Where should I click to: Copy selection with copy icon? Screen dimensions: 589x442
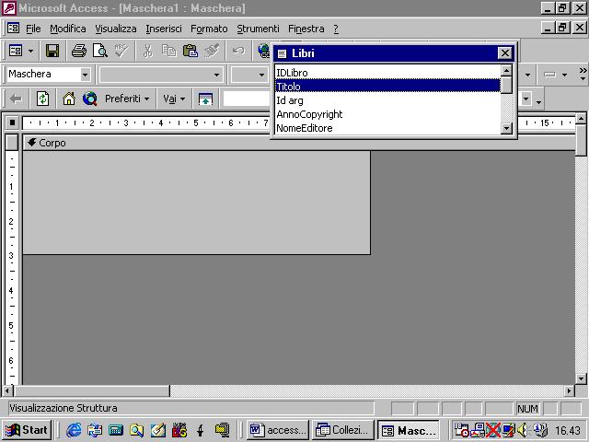169,51
